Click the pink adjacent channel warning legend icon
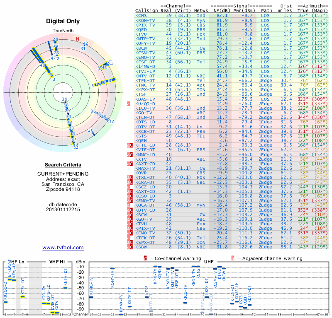 (x=233, y=258)
